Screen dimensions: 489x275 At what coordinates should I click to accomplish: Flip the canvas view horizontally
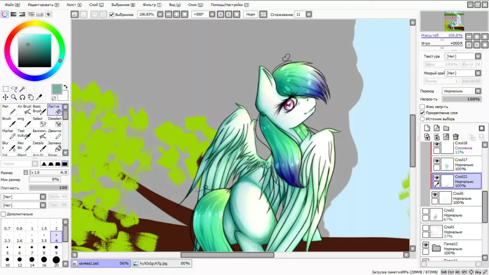point(263,15)
